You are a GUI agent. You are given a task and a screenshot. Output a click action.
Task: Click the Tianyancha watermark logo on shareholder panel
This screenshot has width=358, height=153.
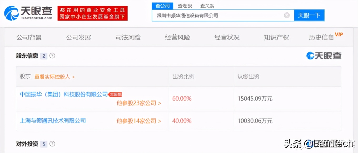(x=323, y=56)
